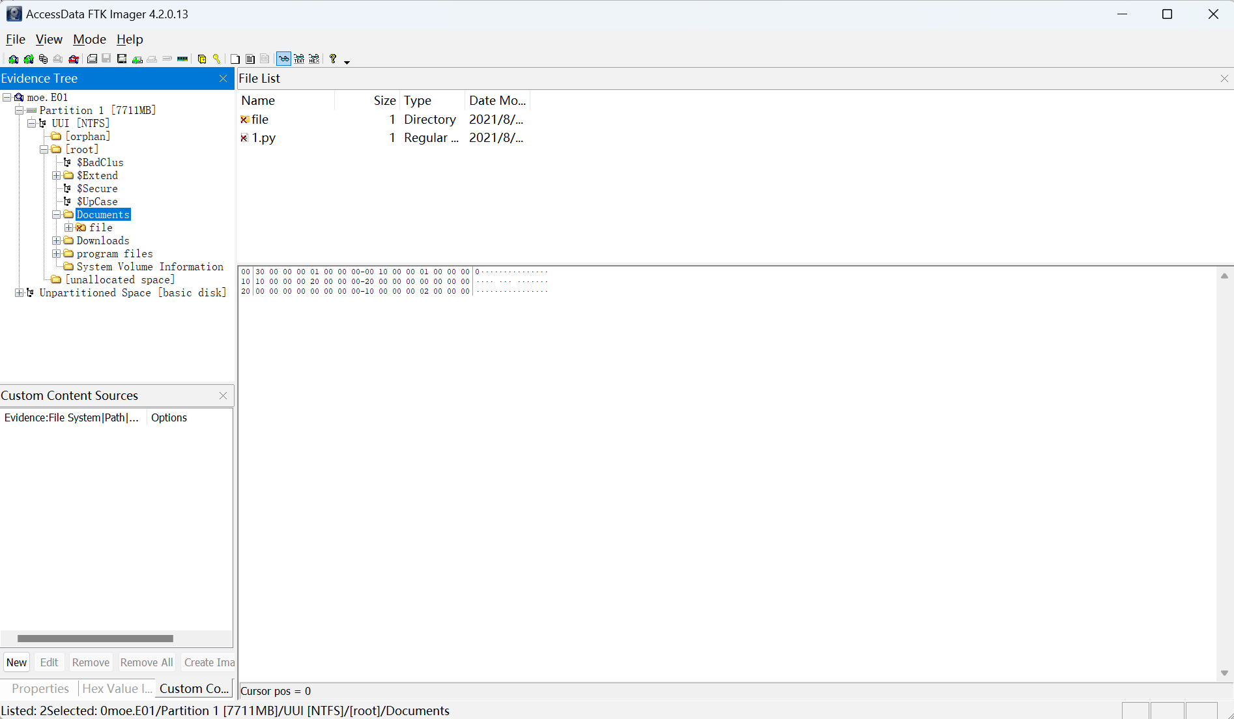1234x719 pixels.
Task: Click the grayed Export Disk Image floppy icon
Action: click(106, 59)
